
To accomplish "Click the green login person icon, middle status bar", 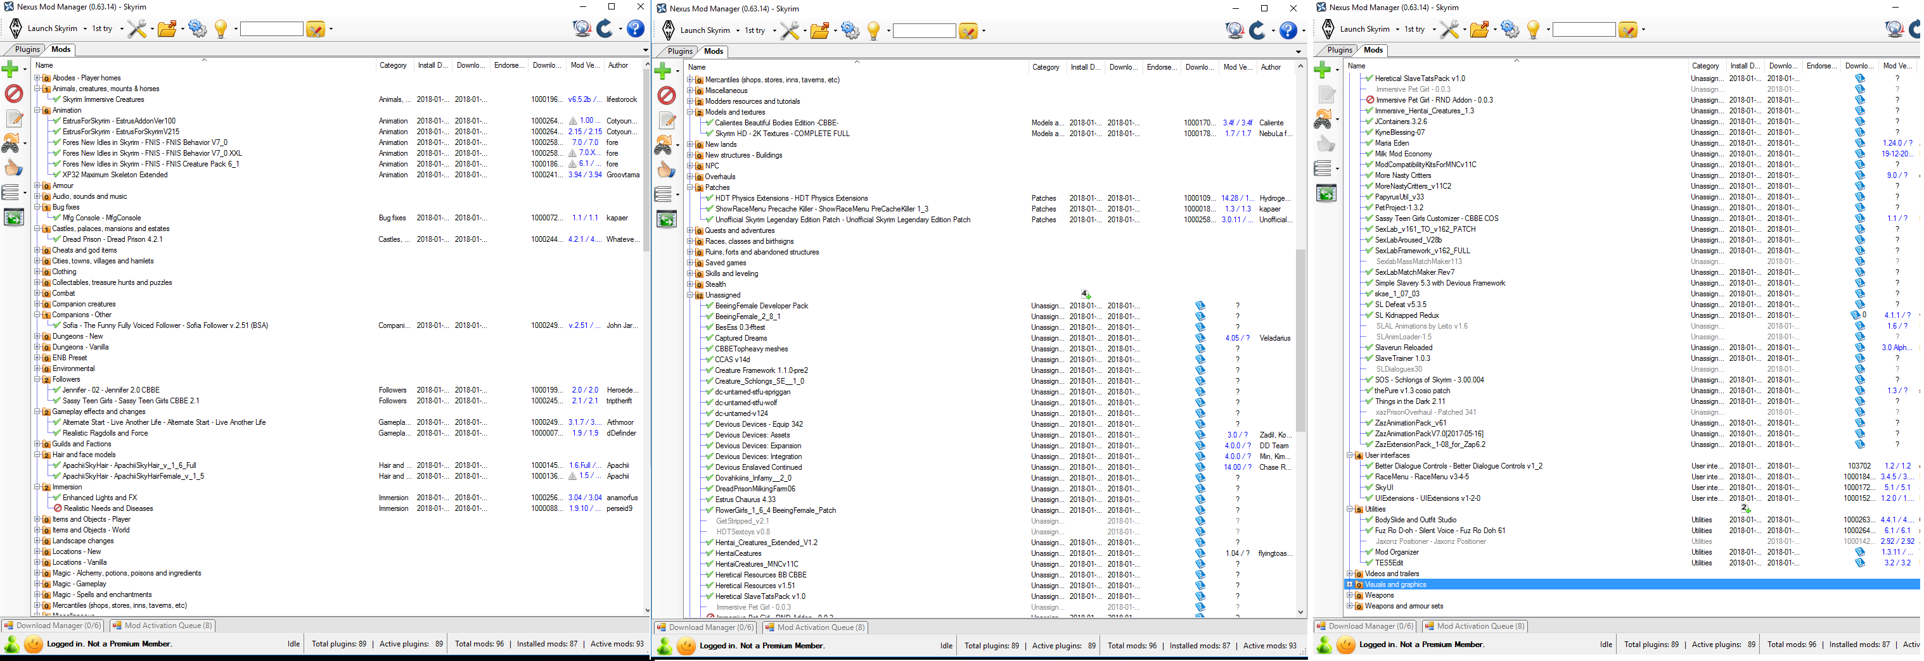I will coord(665,646).
